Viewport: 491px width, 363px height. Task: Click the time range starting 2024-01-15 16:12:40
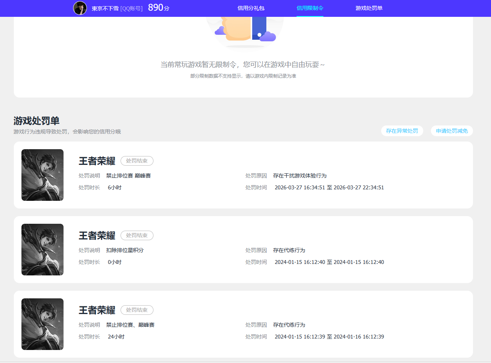point(330,262)
